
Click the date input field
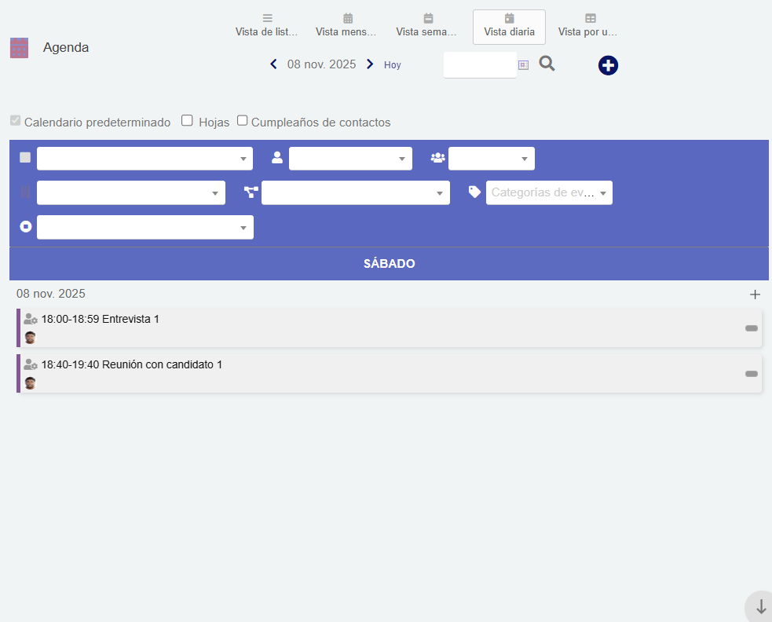point(479,64)
